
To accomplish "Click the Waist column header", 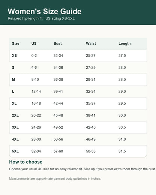I will (91, 43).
